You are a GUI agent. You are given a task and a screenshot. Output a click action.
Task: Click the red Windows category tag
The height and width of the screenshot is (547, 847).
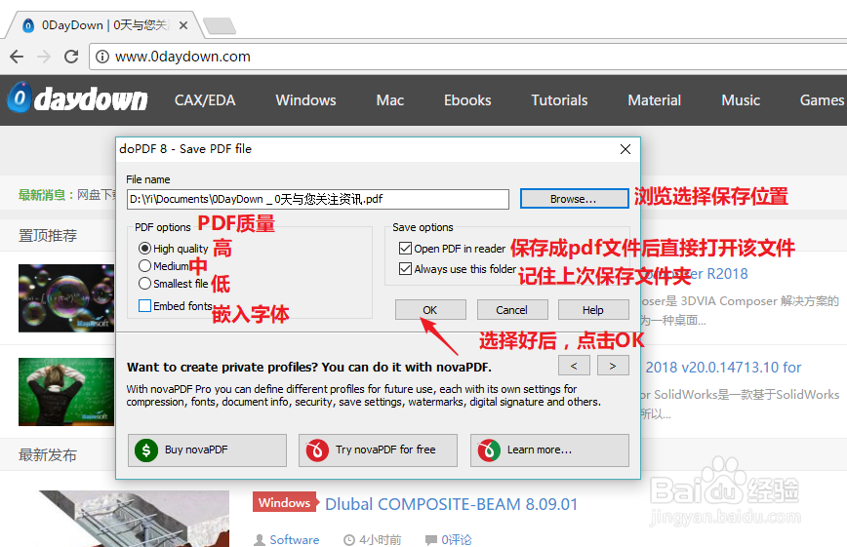[x=285, y=503]
